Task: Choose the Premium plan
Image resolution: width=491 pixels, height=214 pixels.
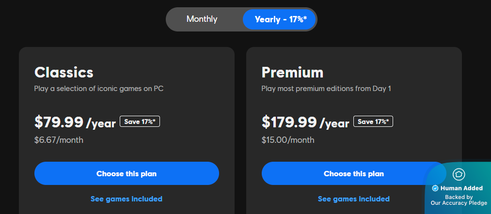Action: 353,173
